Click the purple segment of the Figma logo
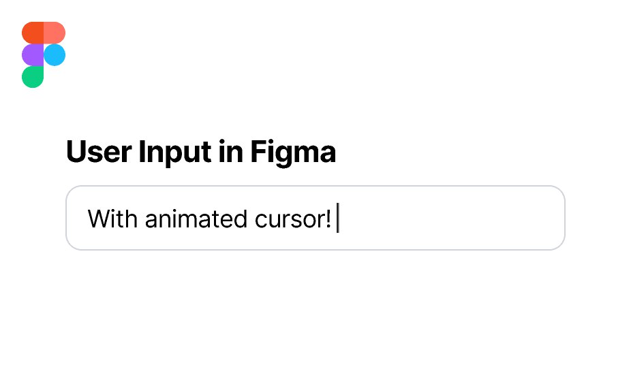 click(x=33, y=54)
